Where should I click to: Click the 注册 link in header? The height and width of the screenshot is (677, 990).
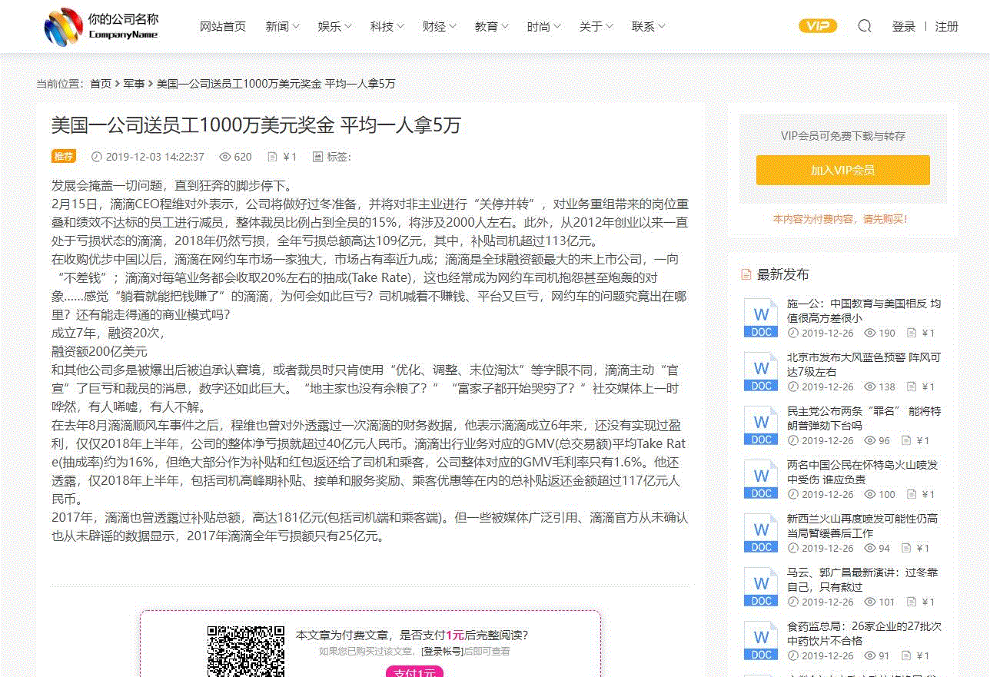[x=946, y=27]
